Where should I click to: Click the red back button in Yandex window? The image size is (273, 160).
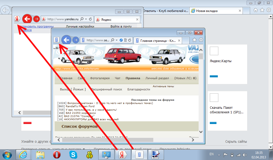(x=27, y=19)
